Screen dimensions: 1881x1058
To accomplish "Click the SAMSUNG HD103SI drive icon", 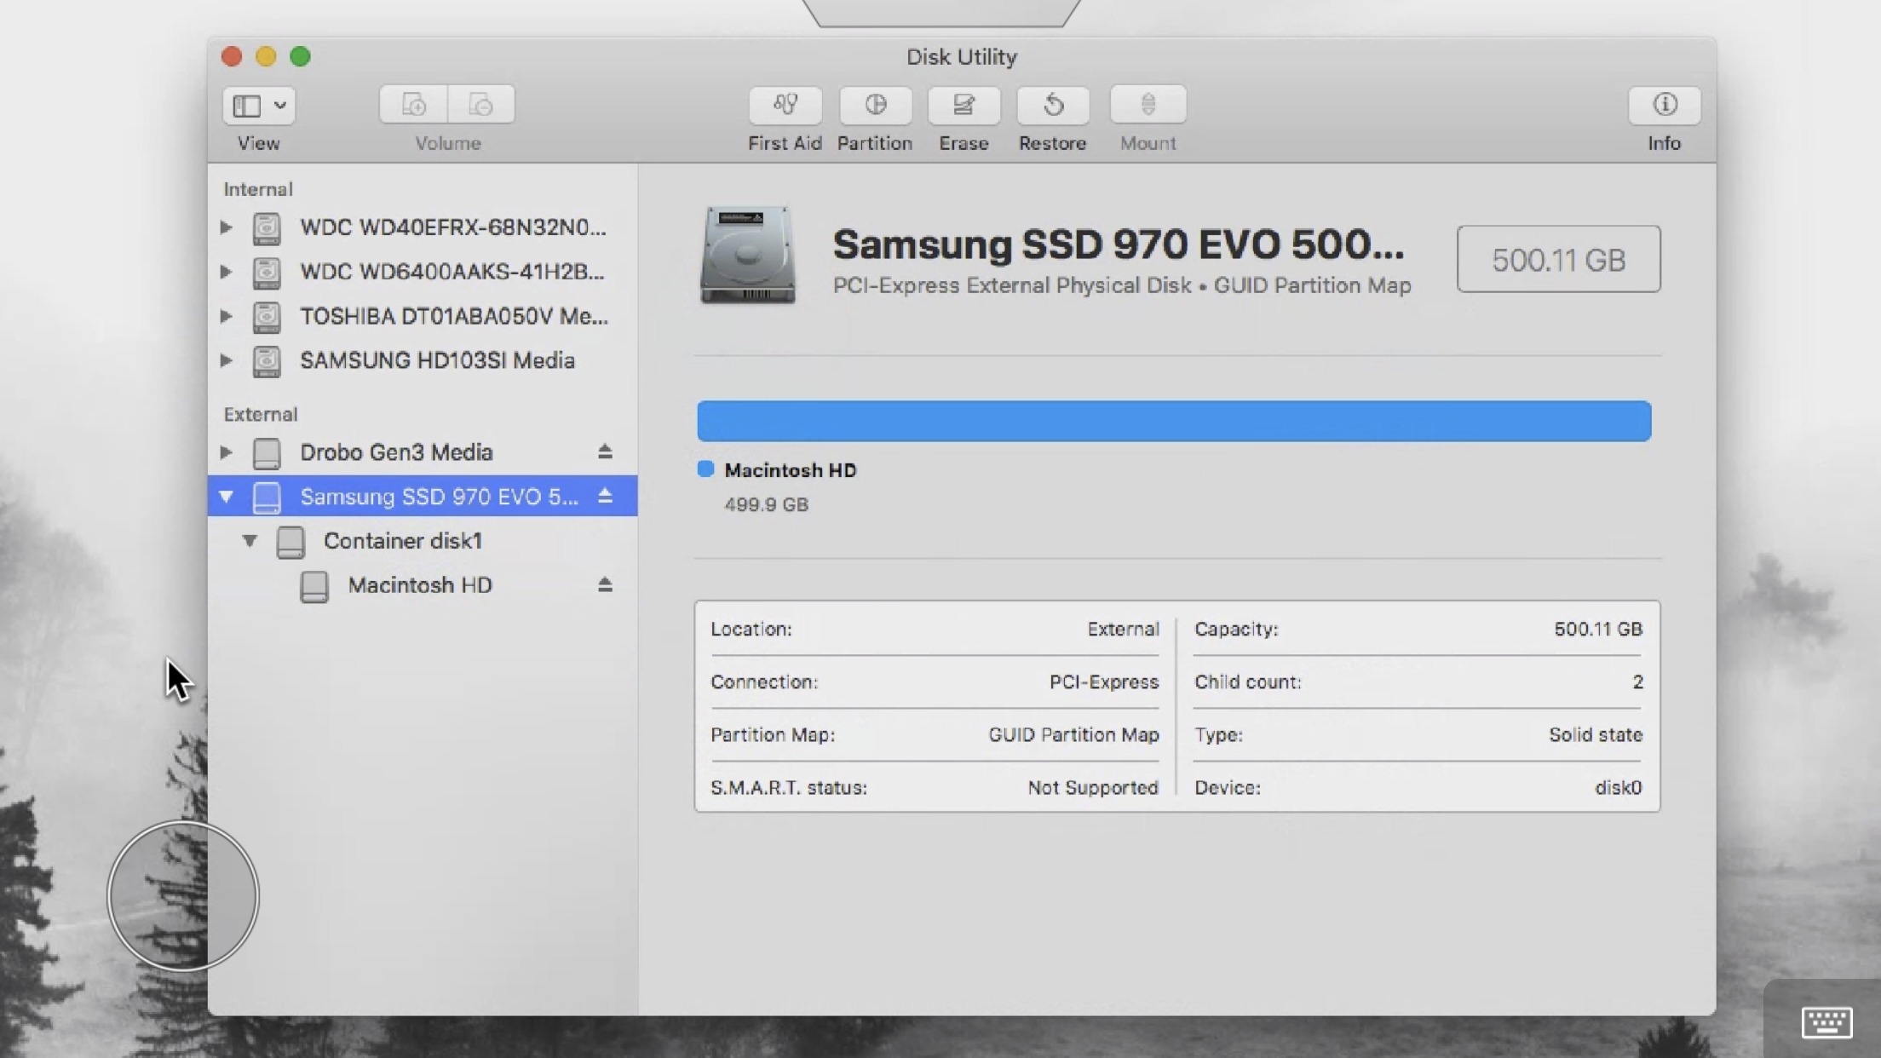I will [267, 361].
